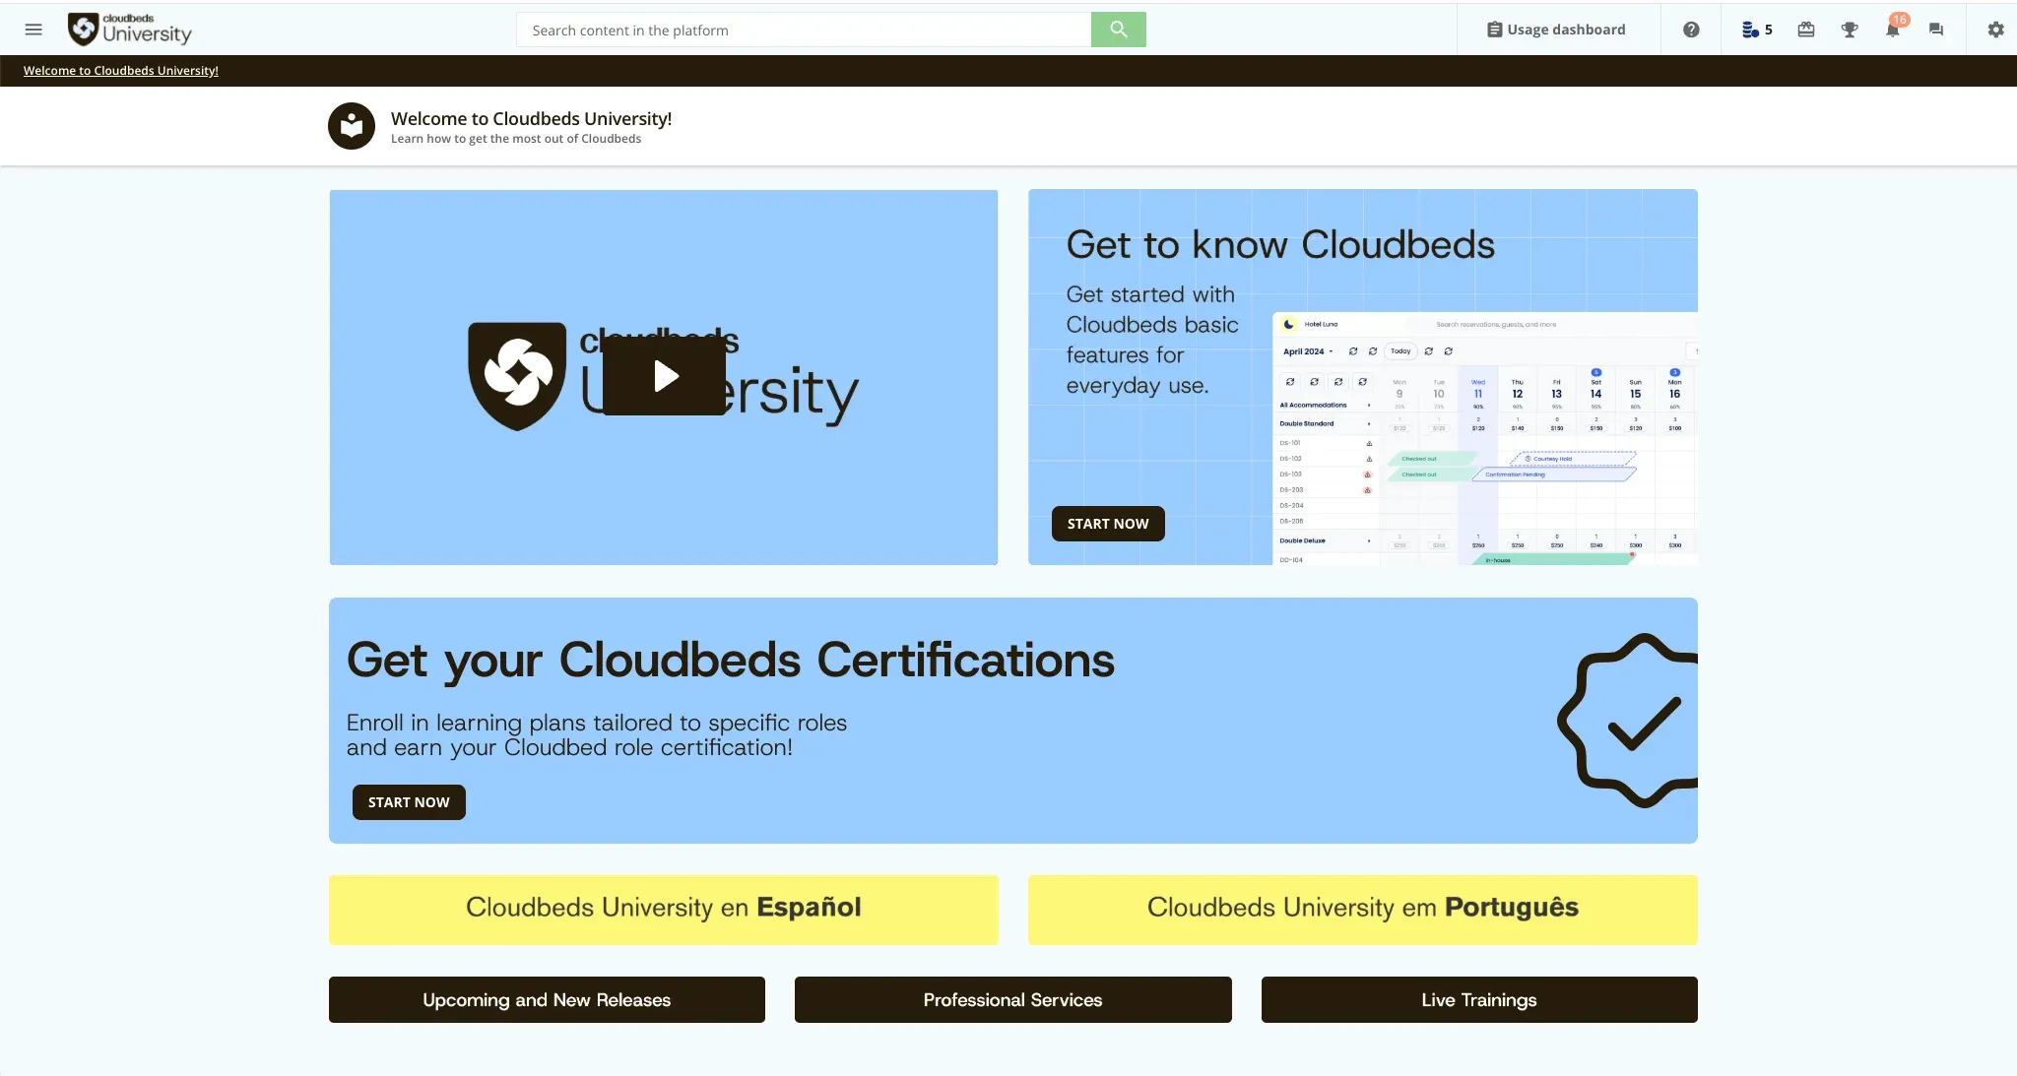Screen dimensions: 2017x1076
Task: Click the Cloudbeds University logo
Action: click(130, 30)
